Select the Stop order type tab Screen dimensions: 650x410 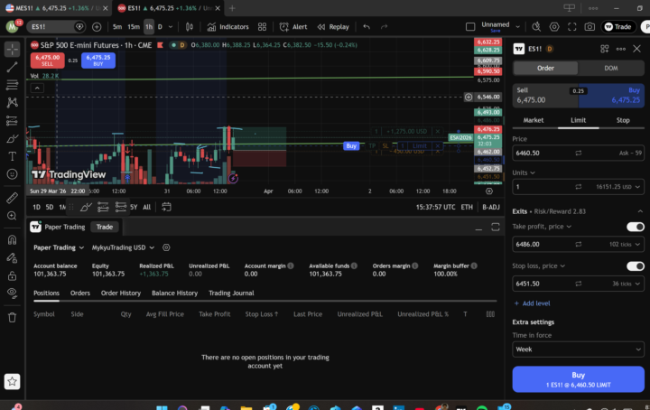point(623,120)
